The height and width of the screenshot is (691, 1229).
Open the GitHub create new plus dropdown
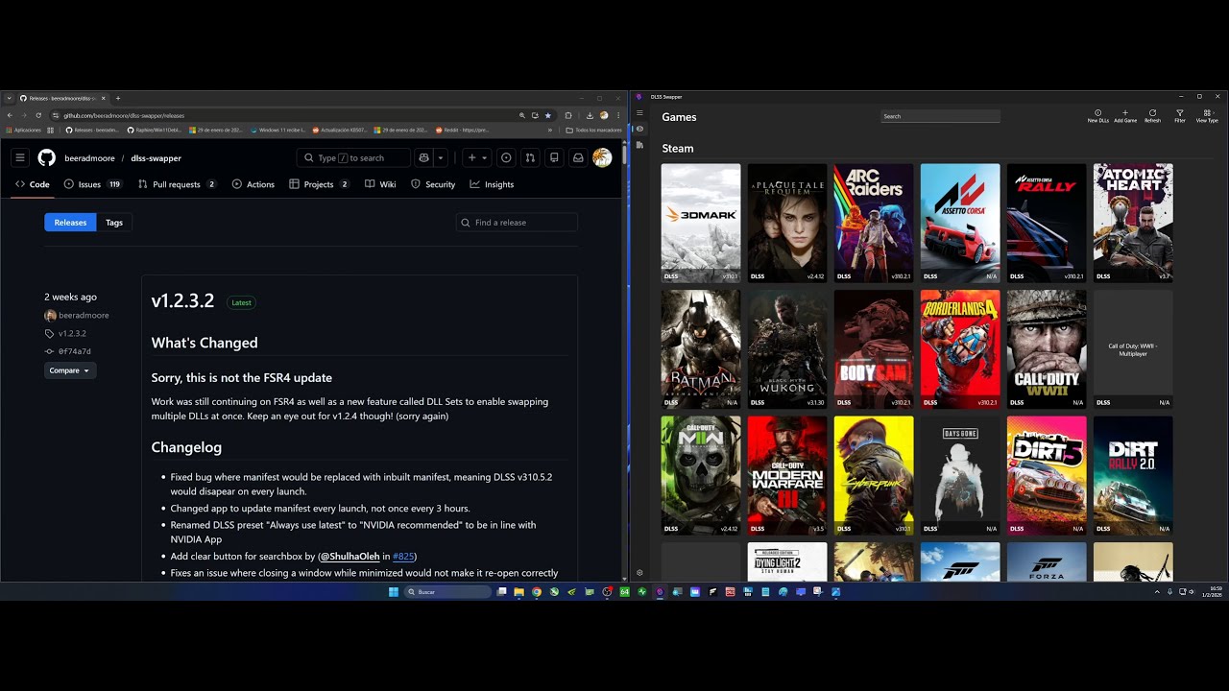(476, 157)
